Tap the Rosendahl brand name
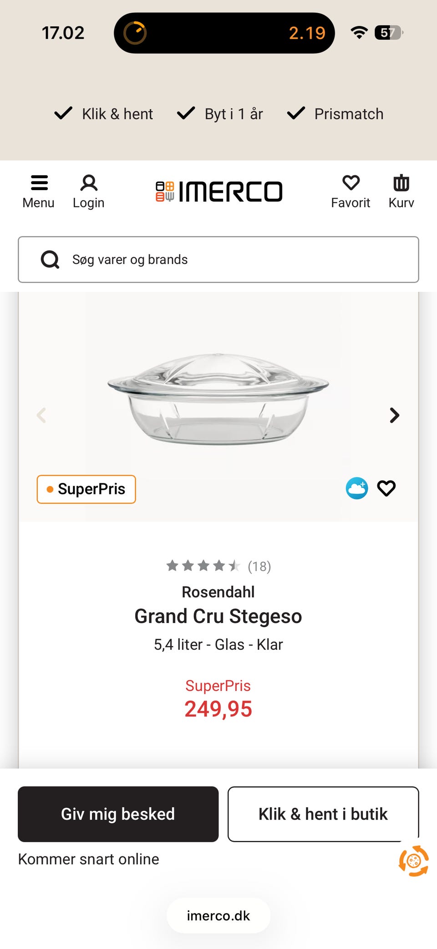437x949 pixels. coord(218,592)
